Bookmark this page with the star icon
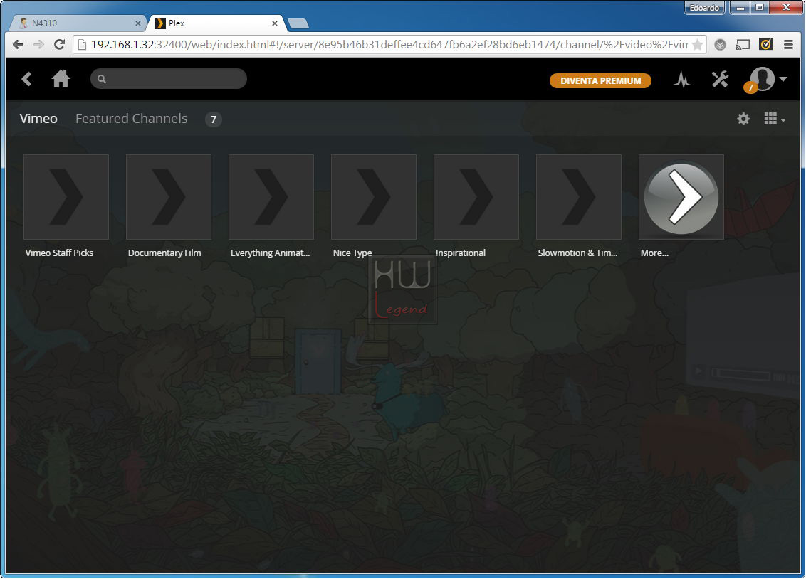This screenshot has width=806, height=579. click(x=698, y=45)
